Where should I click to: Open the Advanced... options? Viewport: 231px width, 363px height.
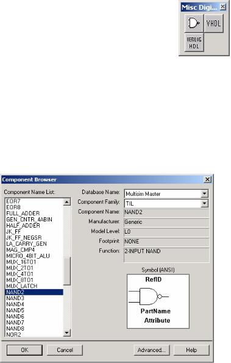click(151, 350)
